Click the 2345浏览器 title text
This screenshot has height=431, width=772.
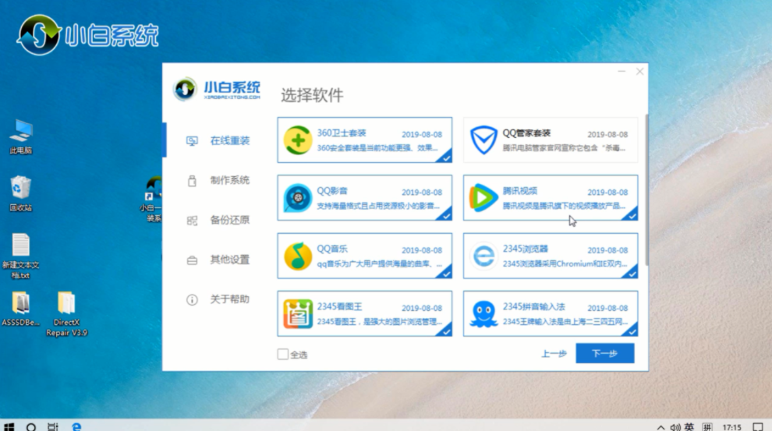[526, 249]
